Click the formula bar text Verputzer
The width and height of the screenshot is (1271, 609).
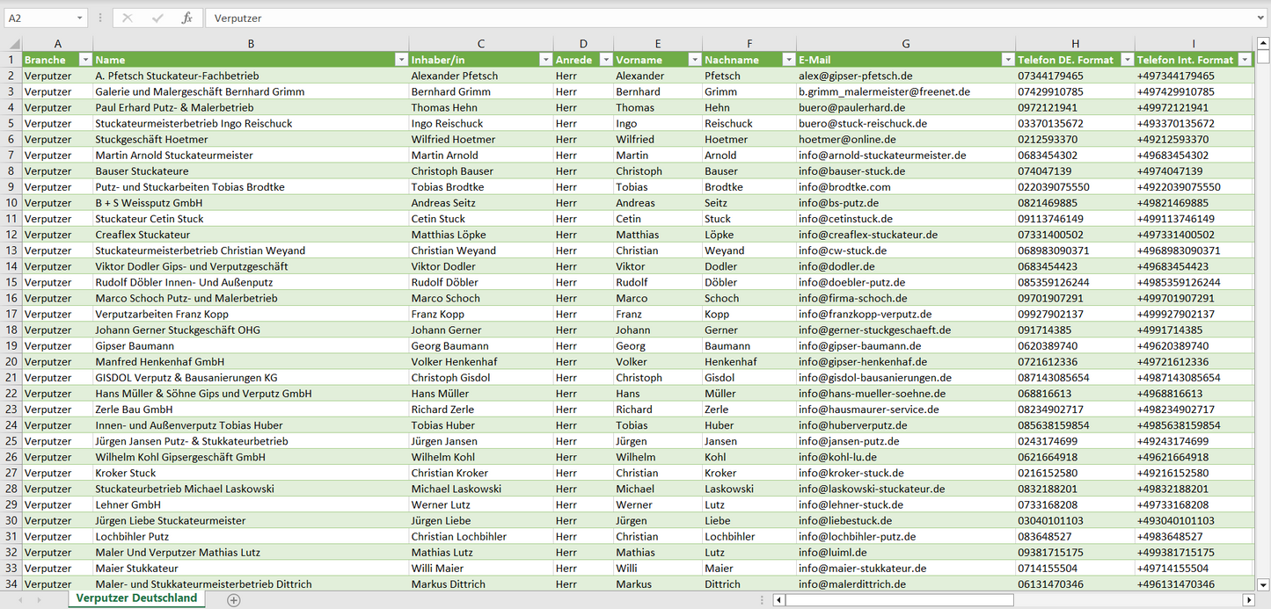point(237,18)
